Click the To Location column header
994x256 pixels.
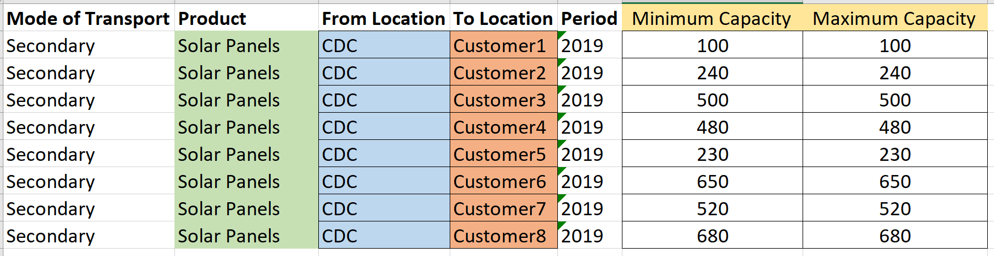[x=504, y=18]
